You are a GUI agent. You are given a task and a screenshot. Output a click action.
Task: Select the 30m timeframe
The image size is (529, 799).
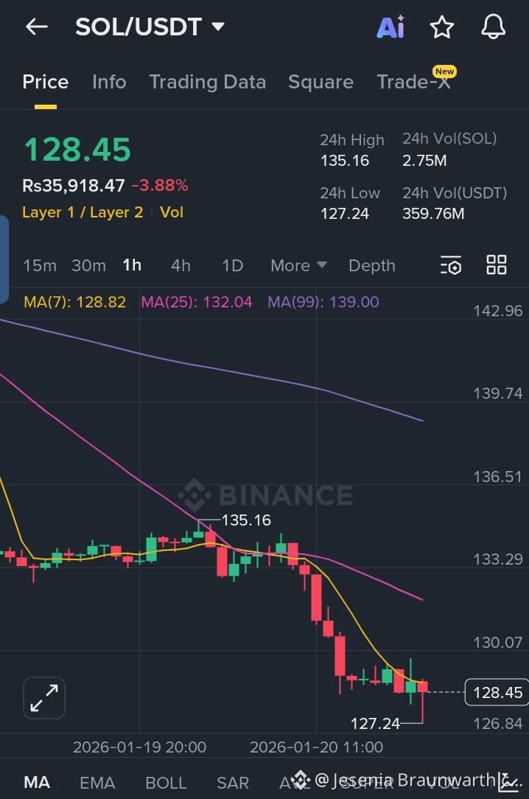click(88, 265)
